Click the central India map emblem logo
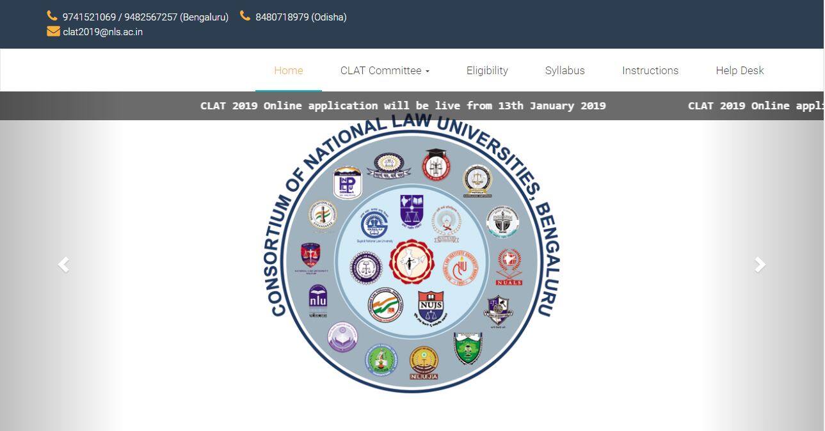The width and height of the screenshot is (825, 431). [412, 262]
